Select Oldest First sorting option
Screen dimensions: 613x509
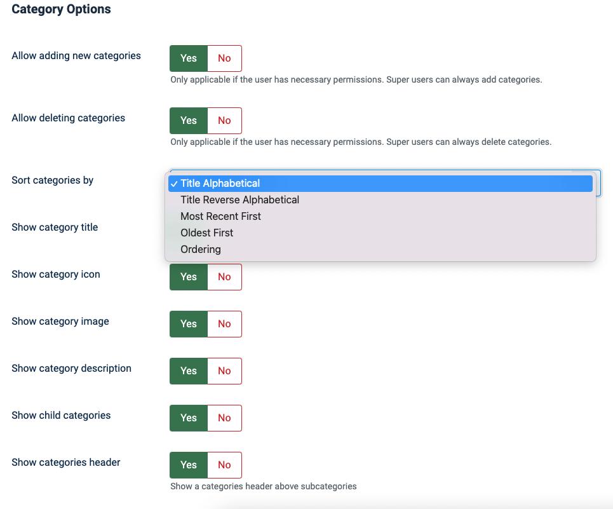tap(381, 233)
